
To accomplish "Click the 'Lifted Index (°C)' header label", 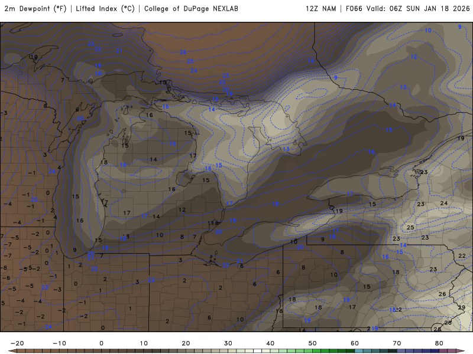I will (x=105, y=9).
